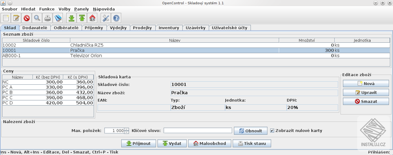Click the Jednotka column header
This screenshot has height=155, width=393.
[x=362, y=40]
